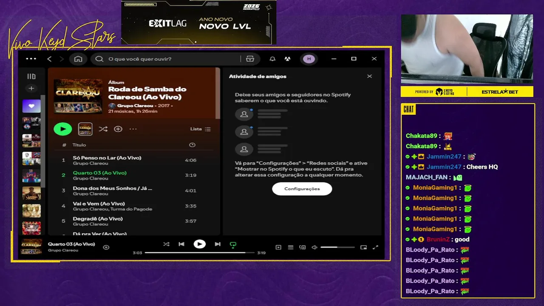Skip to next track
The image size is (544, 306).
pyautogui.click(x=218, y=244)
